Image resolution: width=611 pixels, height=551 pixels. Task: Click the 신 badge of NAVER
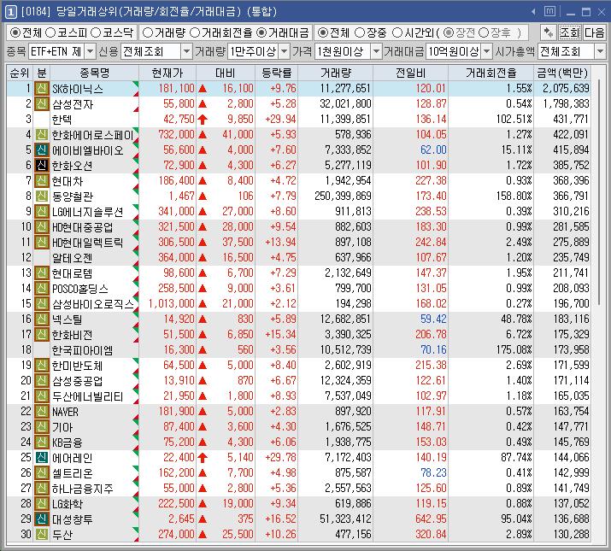pos(42,412)
